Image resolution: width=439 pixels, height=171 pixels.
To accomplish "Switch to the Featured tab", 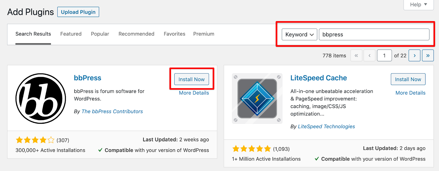I will (71, 34).
